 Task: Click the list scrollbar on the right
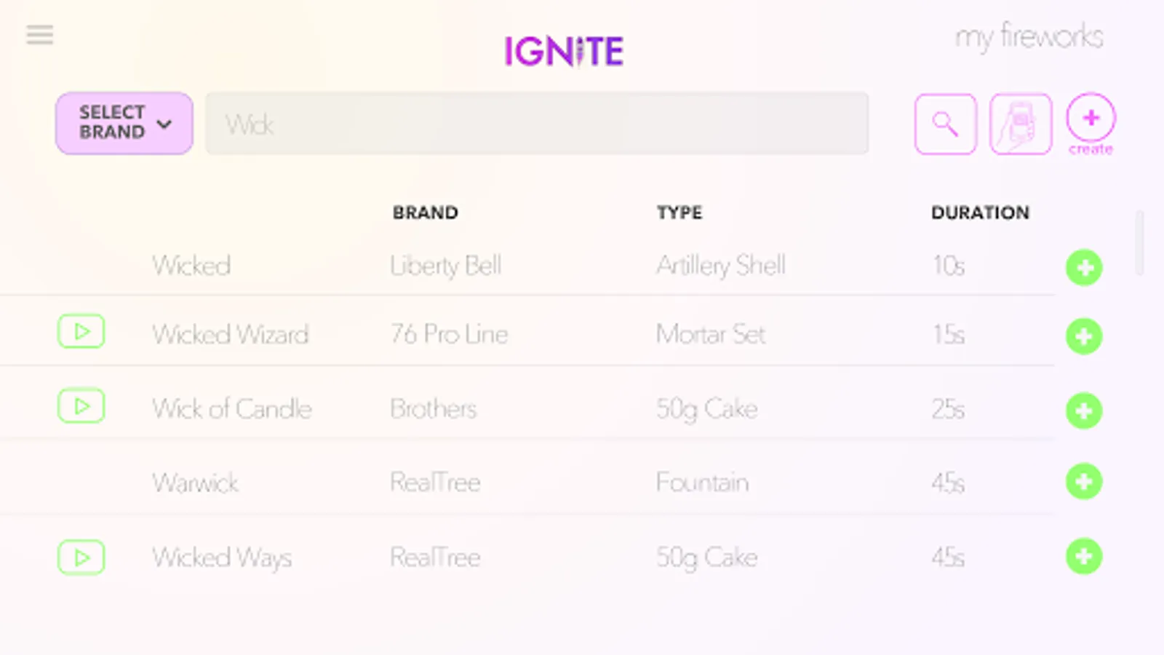(x=1139, y=243)
